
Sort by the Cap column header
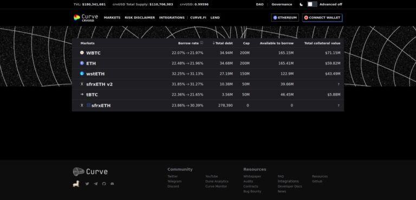pos(246,43)
